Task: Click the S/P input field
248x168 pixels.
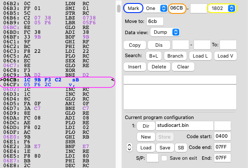Action: 153,158
